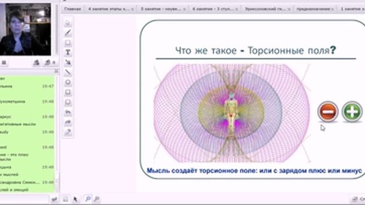Viewport: 365px width, 205px height.
Task: Click the send message icon beside the chat input
Action: [54, 199]
